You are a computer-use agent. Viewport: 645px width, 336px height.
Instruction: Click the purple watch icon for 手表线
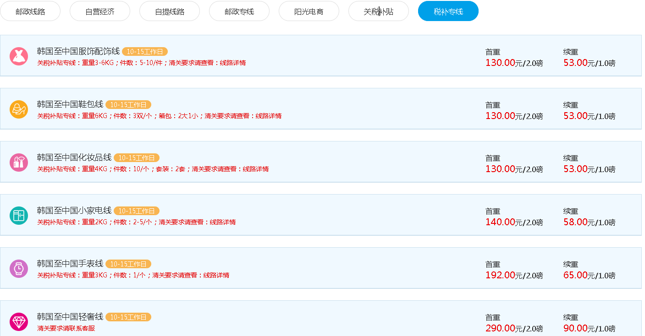tap(19, 269)
